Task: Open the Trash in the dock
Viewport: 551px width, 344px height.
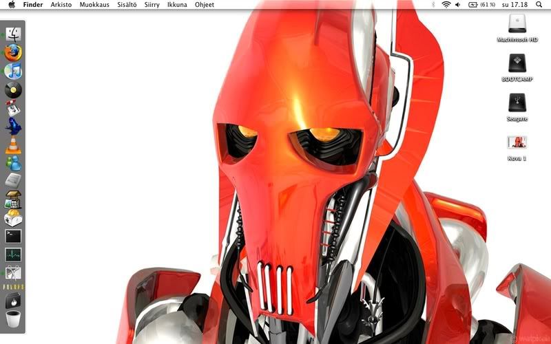Action: 13,319
